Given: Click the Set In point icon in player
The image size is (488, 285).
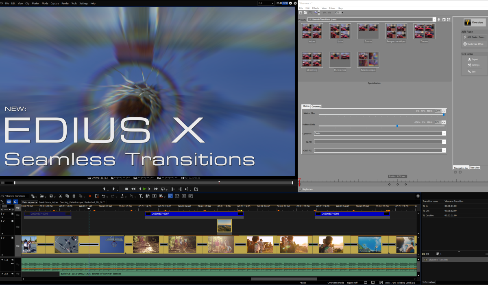Looking at the screenshot, I should tap(104, 189).
